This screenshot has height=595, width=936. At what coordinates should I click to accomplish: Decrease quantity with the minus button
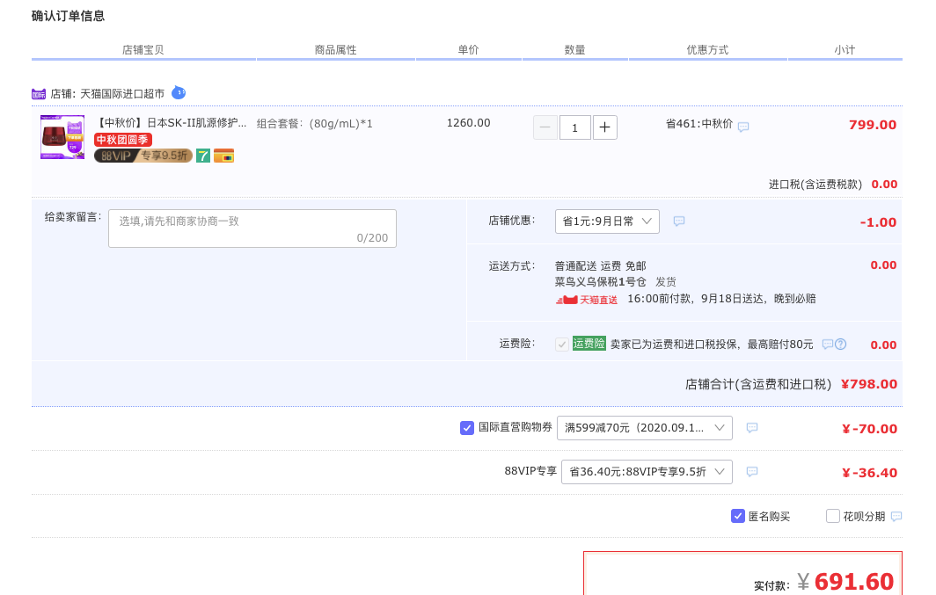pos(545,127)
